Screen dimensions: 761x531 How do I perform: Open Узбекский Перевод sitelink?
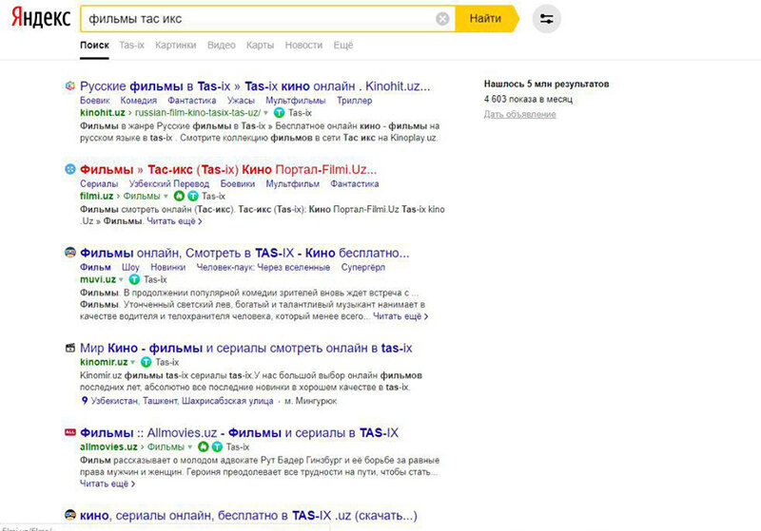[169, 183]
